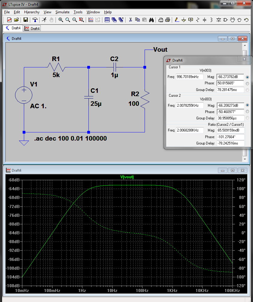This screenshot has height=302, width=253.
Task: Place a Diode from the toolbar
Action: click(219, 20)
